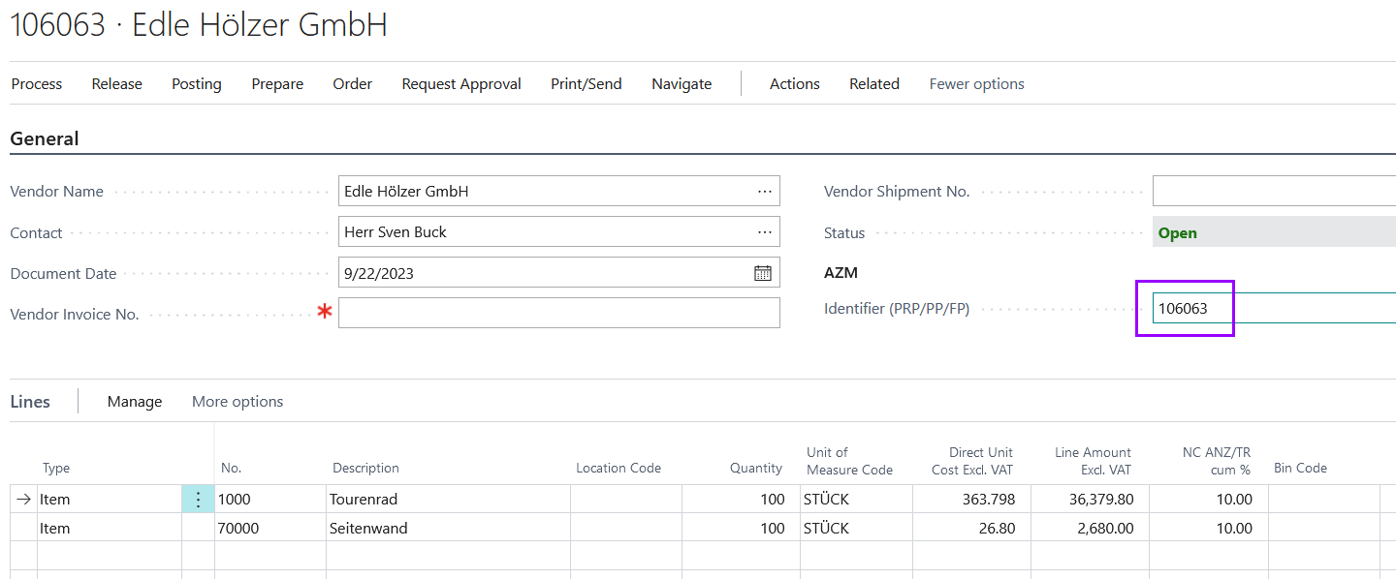Screen dimensions: 1396x579
Task: Click the Lines section heading
Action: tap(30, 402)
